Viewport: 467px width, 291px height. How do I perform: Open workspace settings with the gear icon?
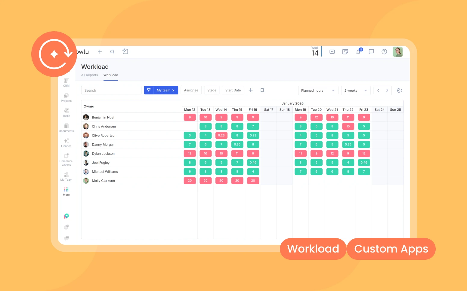pos(399,90)
